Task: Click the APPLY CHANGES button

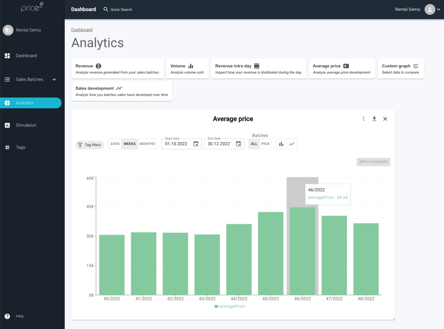Action: click(x=373, y=162)
